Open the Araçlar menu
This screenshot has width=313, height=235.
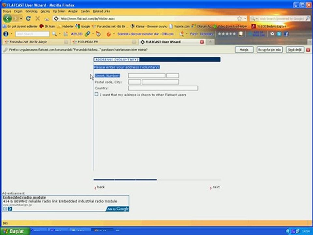[x=73, y=11]
